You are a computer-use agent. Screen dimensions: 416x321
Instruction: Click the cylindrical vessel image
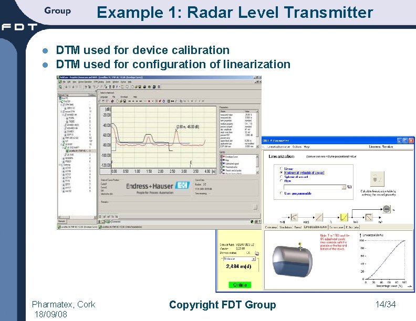293,261
